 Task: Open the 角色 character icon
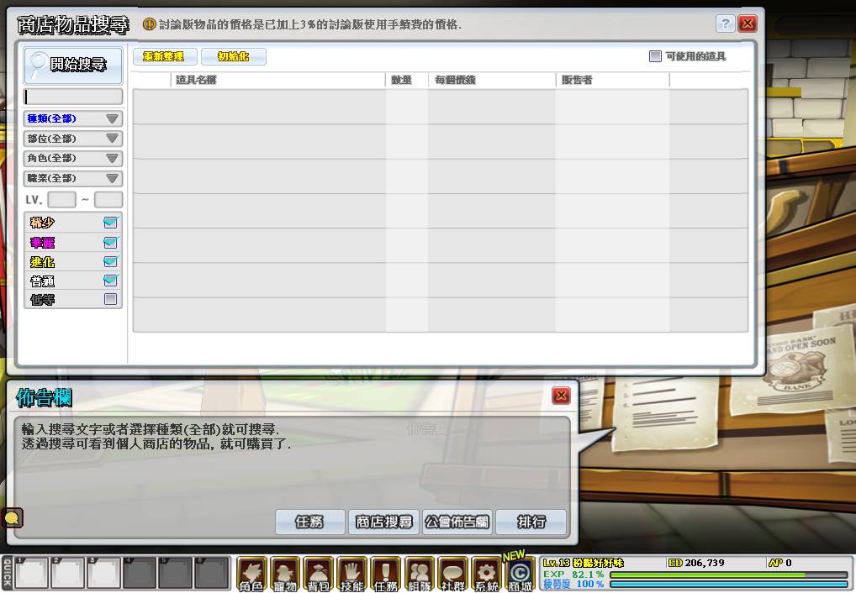(x=251, y=575)
